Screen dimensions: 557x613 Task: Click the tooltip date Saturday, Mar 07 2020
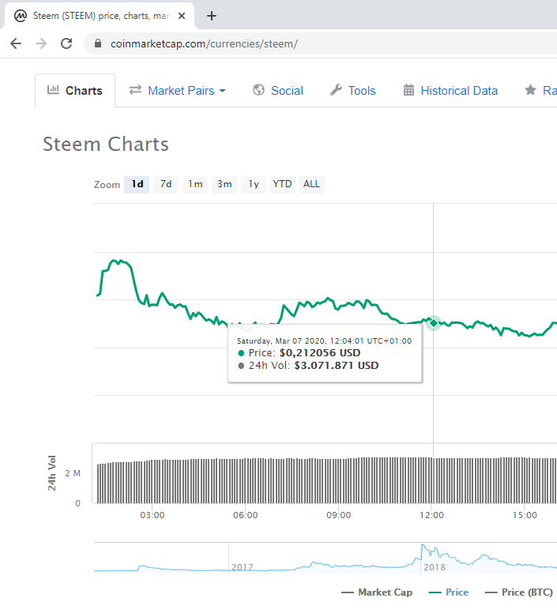pos(280,341)
